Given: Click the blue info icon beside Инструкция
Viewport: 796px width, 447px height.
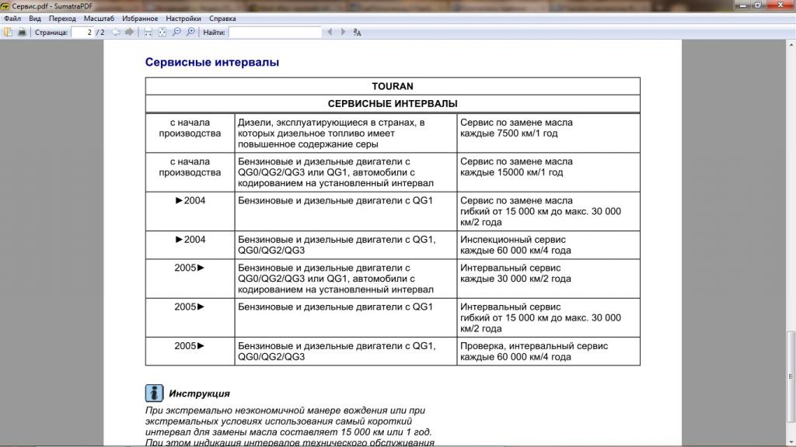Looking at the screenshot, I should 154,393.
